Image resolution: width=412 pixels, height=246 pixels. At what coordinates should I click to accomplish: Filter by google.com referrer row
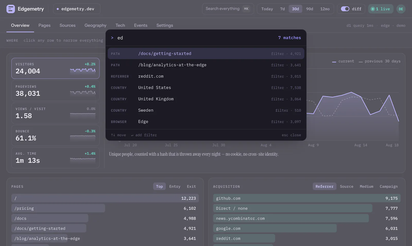pos(307,229)
